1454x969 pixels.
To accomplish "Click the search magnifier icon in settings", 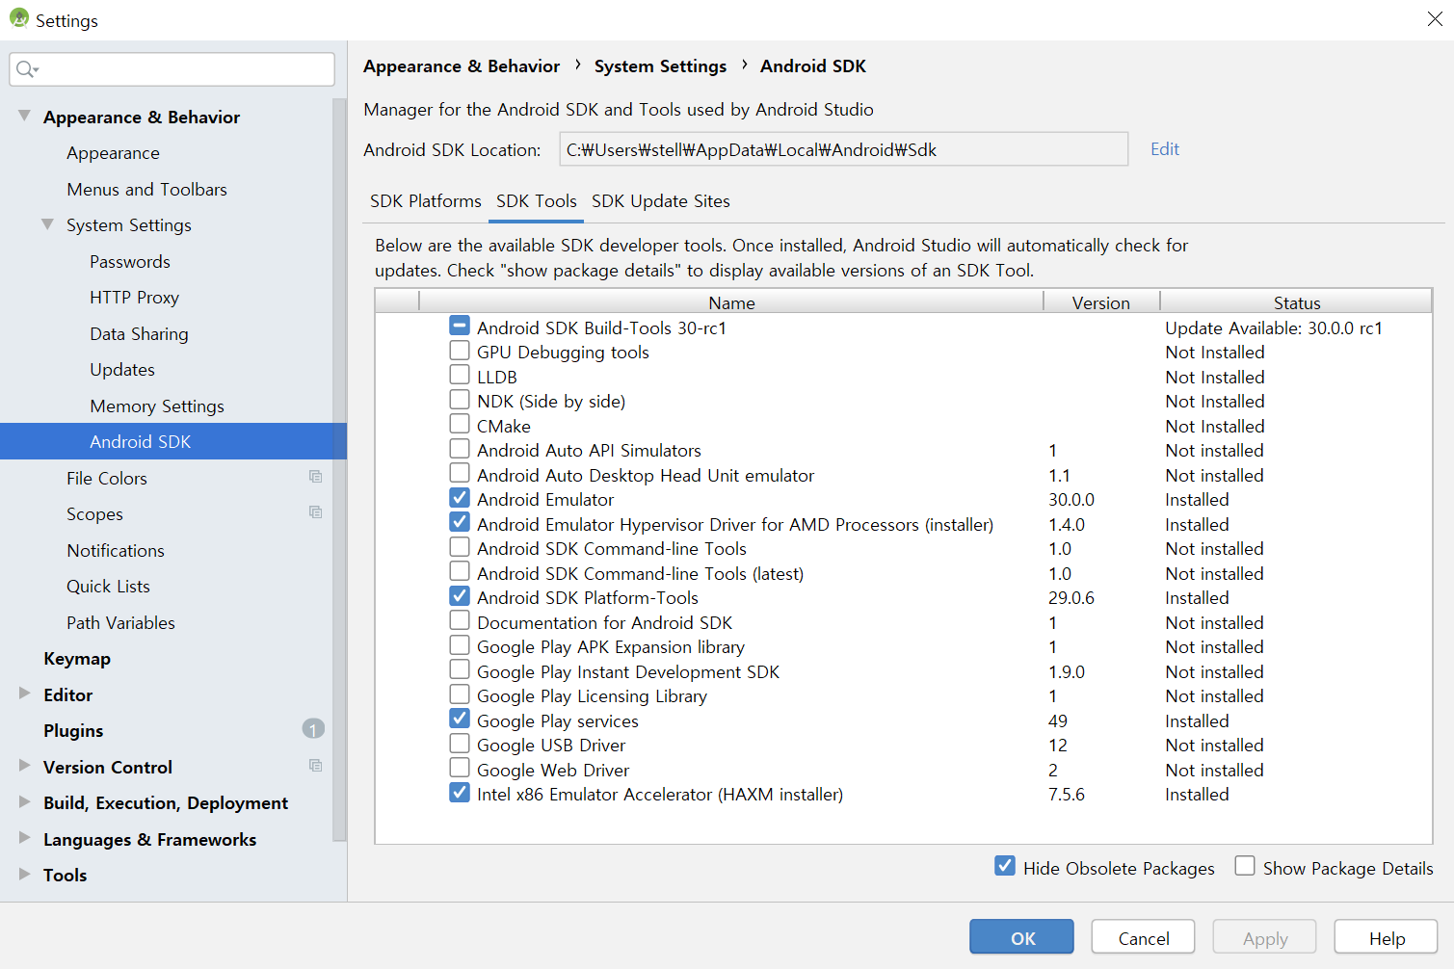I will [x=26, y=69].
